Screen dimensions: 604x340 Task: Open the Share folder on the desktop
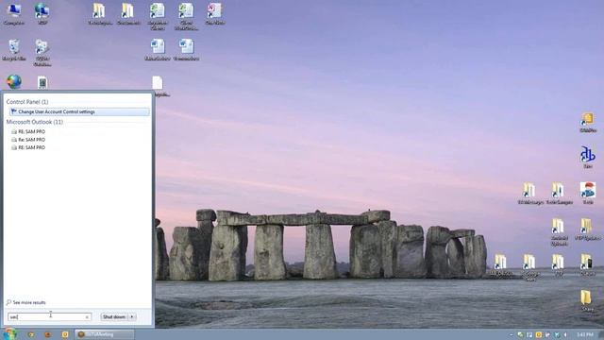click(x=587, y=300)
